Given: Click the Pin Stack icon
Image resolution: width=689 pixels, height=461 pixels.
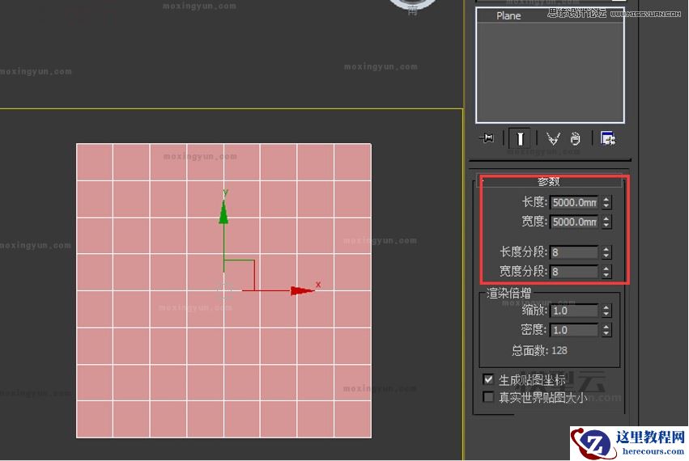Looking at the screenshot, I should point(487,138).
